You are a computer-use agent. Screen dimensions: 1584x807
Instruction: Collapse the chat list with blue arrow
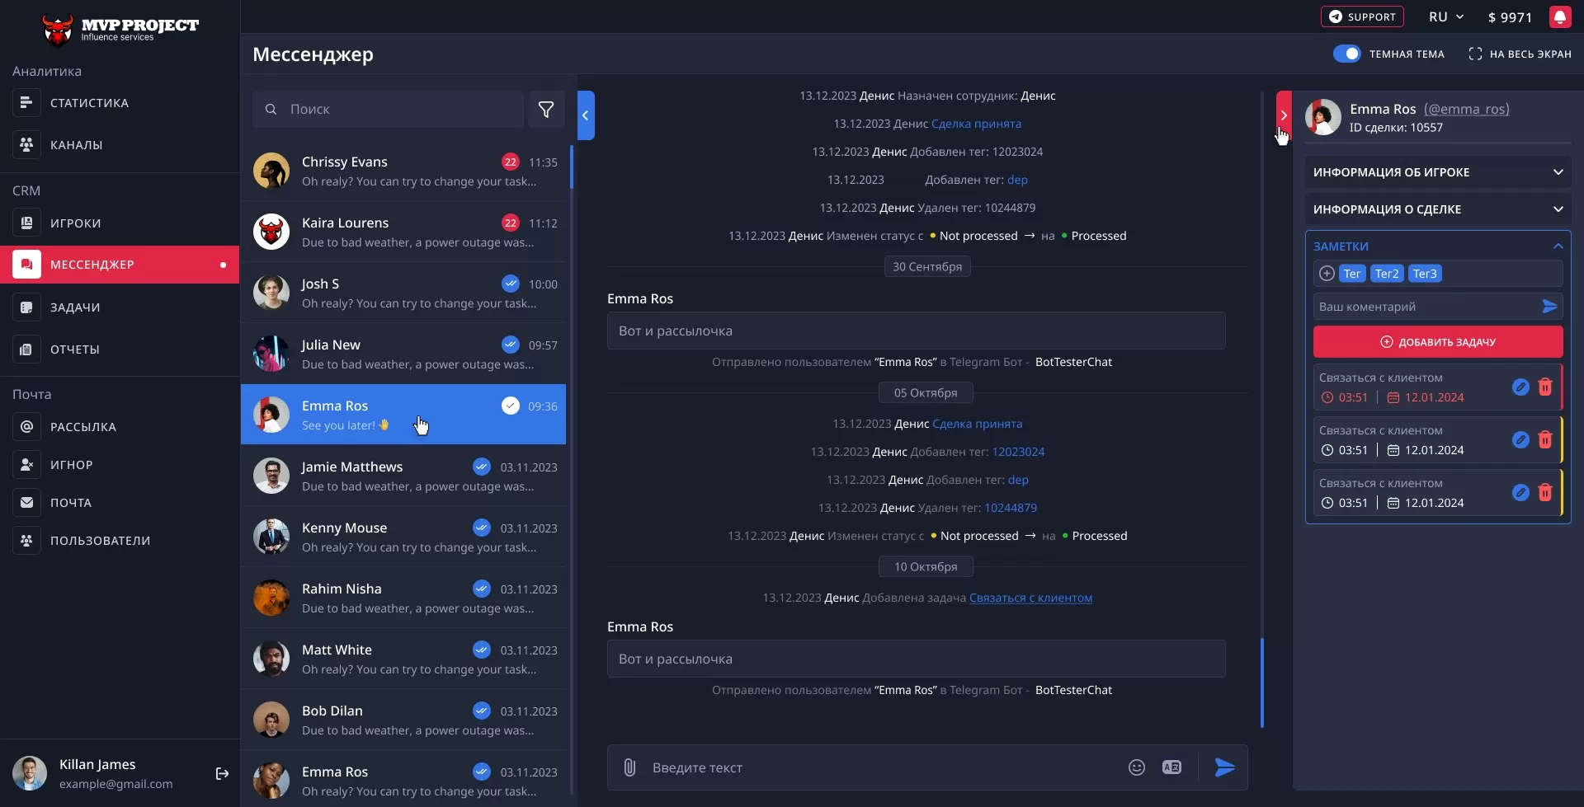[x=586, y=115]
